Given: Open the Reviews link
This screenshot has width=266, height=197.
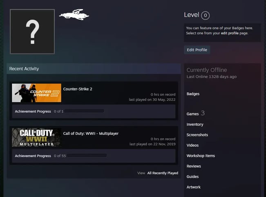Looking at the screenshot, I should pos(194,166).
